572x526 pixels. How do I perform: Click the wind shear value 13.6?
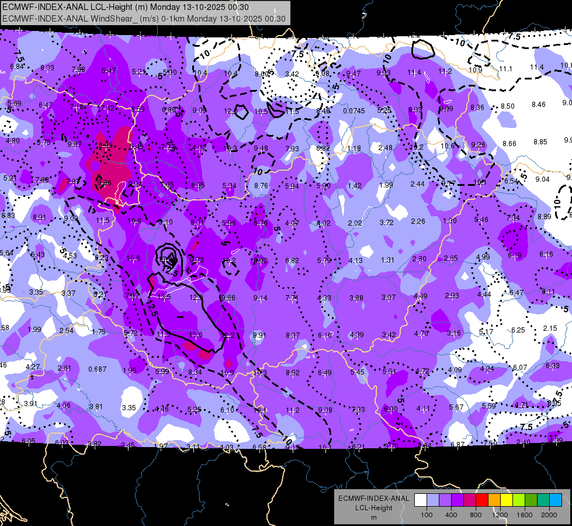[x=196, y=334]
